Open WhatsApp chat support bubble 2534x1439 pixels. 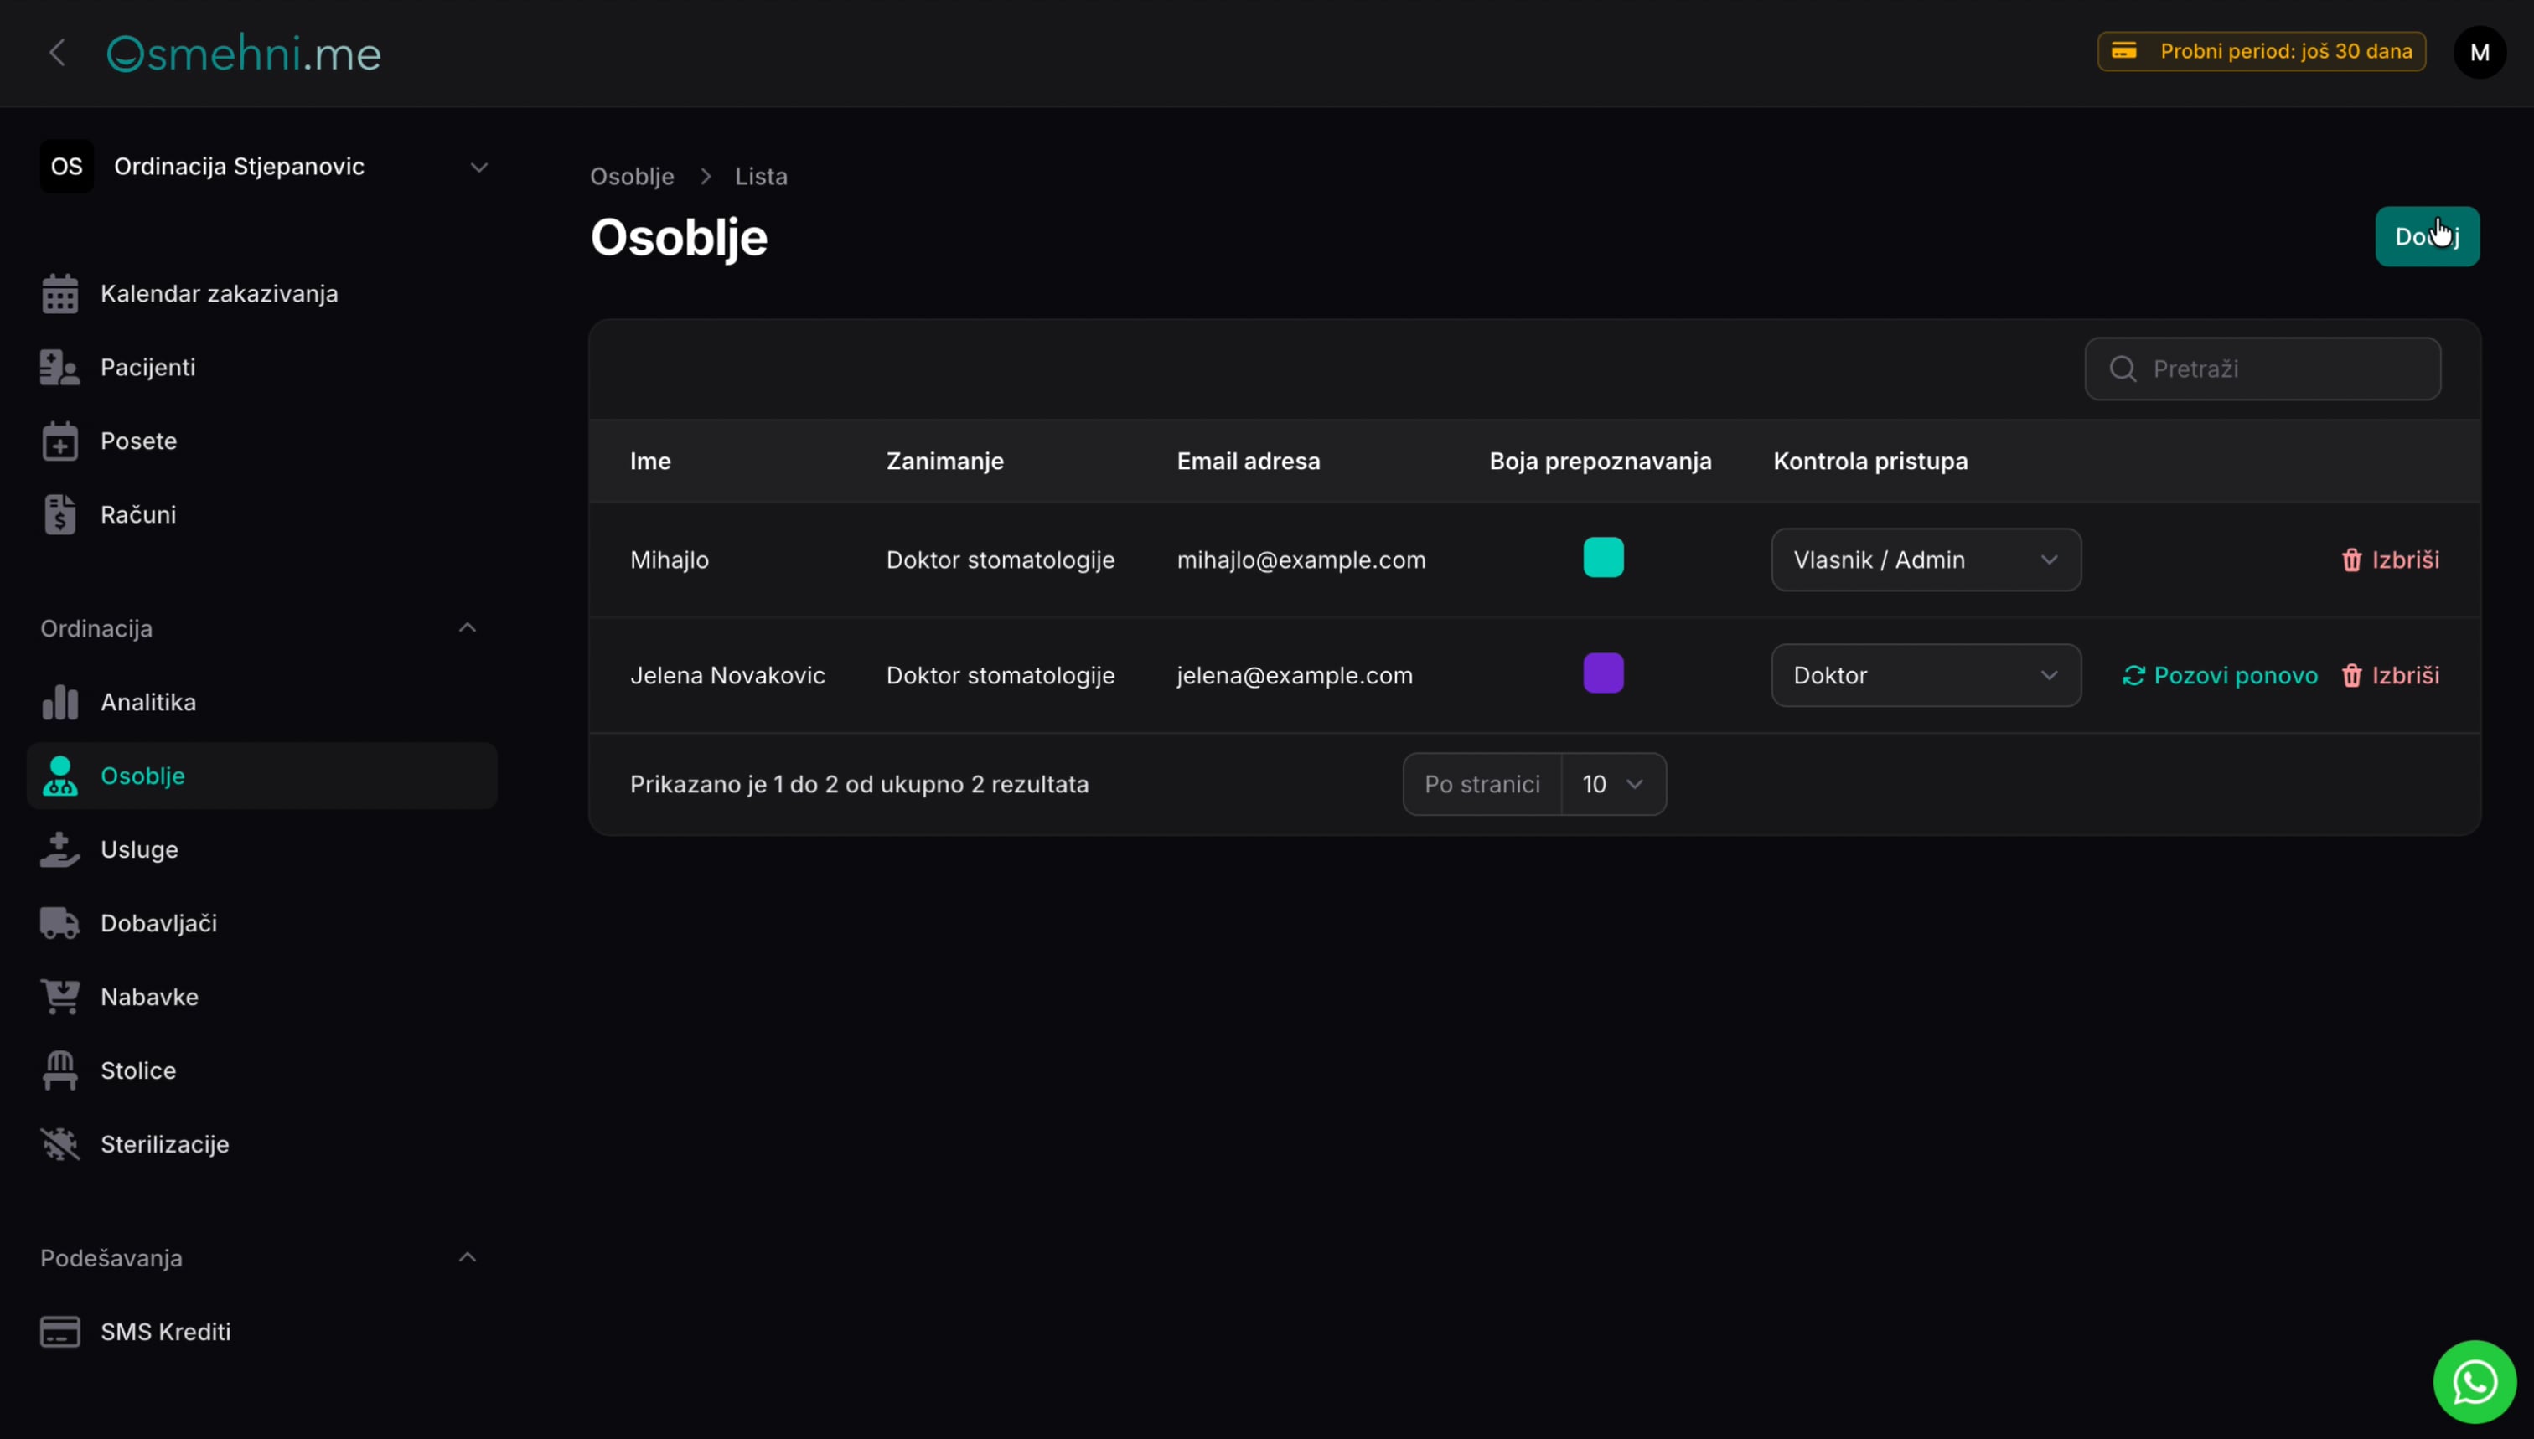tap(2474, 1382)
